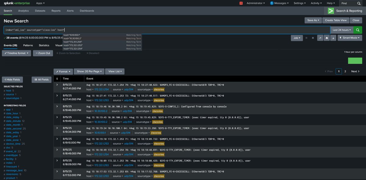366x180 pixels.
Task: Click the Find magnifier icon
Action: [359, 3]
